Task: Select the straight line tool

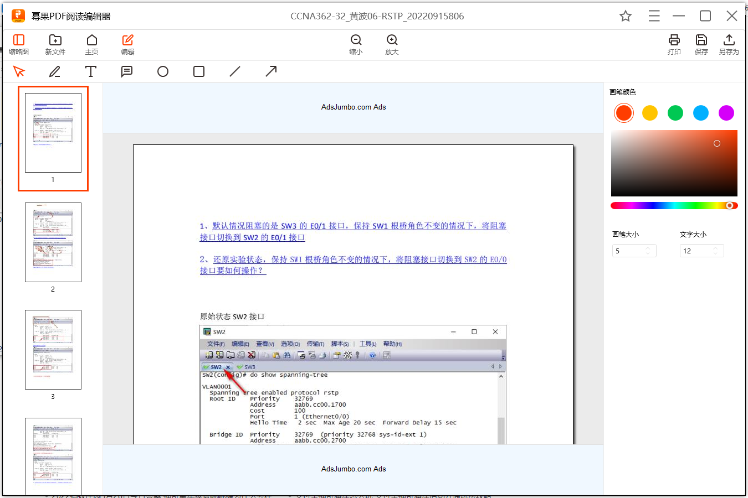Action: [235, 71]
